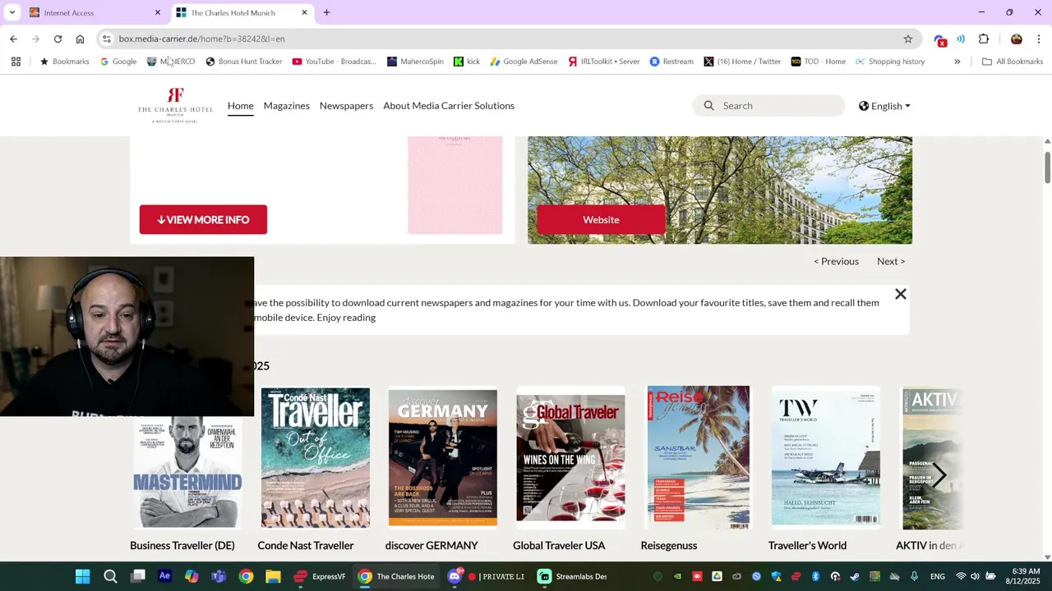Open the Newspapers menu item

point(346,105)
